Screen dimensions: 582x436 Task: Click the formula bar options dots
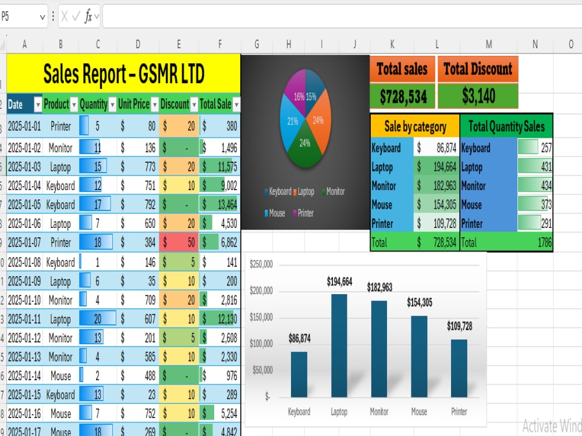[53, 16]
